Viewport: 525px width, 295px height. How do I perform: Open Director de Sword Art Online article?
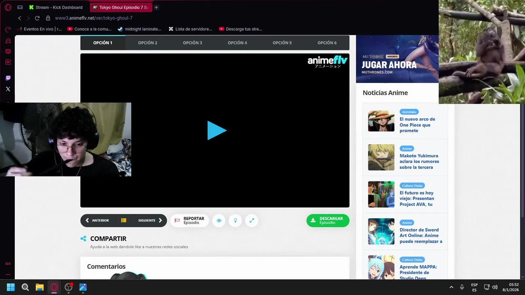(x=421, y=236)
